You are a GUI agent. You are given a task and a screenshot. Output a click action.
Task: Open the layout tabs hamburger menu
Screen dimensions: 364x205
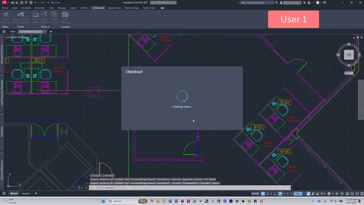click(4, 194)
